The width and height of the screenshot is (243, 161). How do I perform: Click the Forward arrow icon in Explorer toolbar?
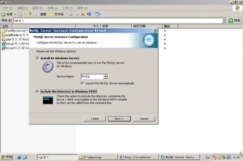click(x=20, y=15)
